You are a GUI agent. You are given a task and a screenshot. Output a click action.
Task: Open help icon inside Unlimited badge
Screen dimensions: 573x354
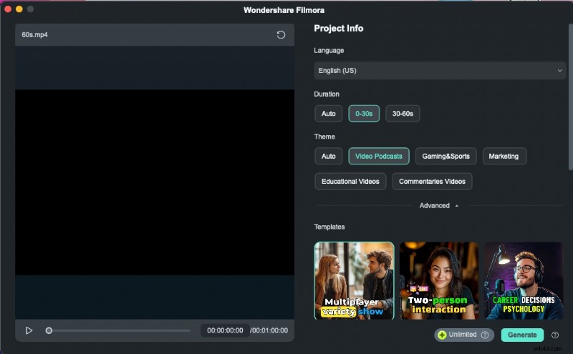pos(485,335)
